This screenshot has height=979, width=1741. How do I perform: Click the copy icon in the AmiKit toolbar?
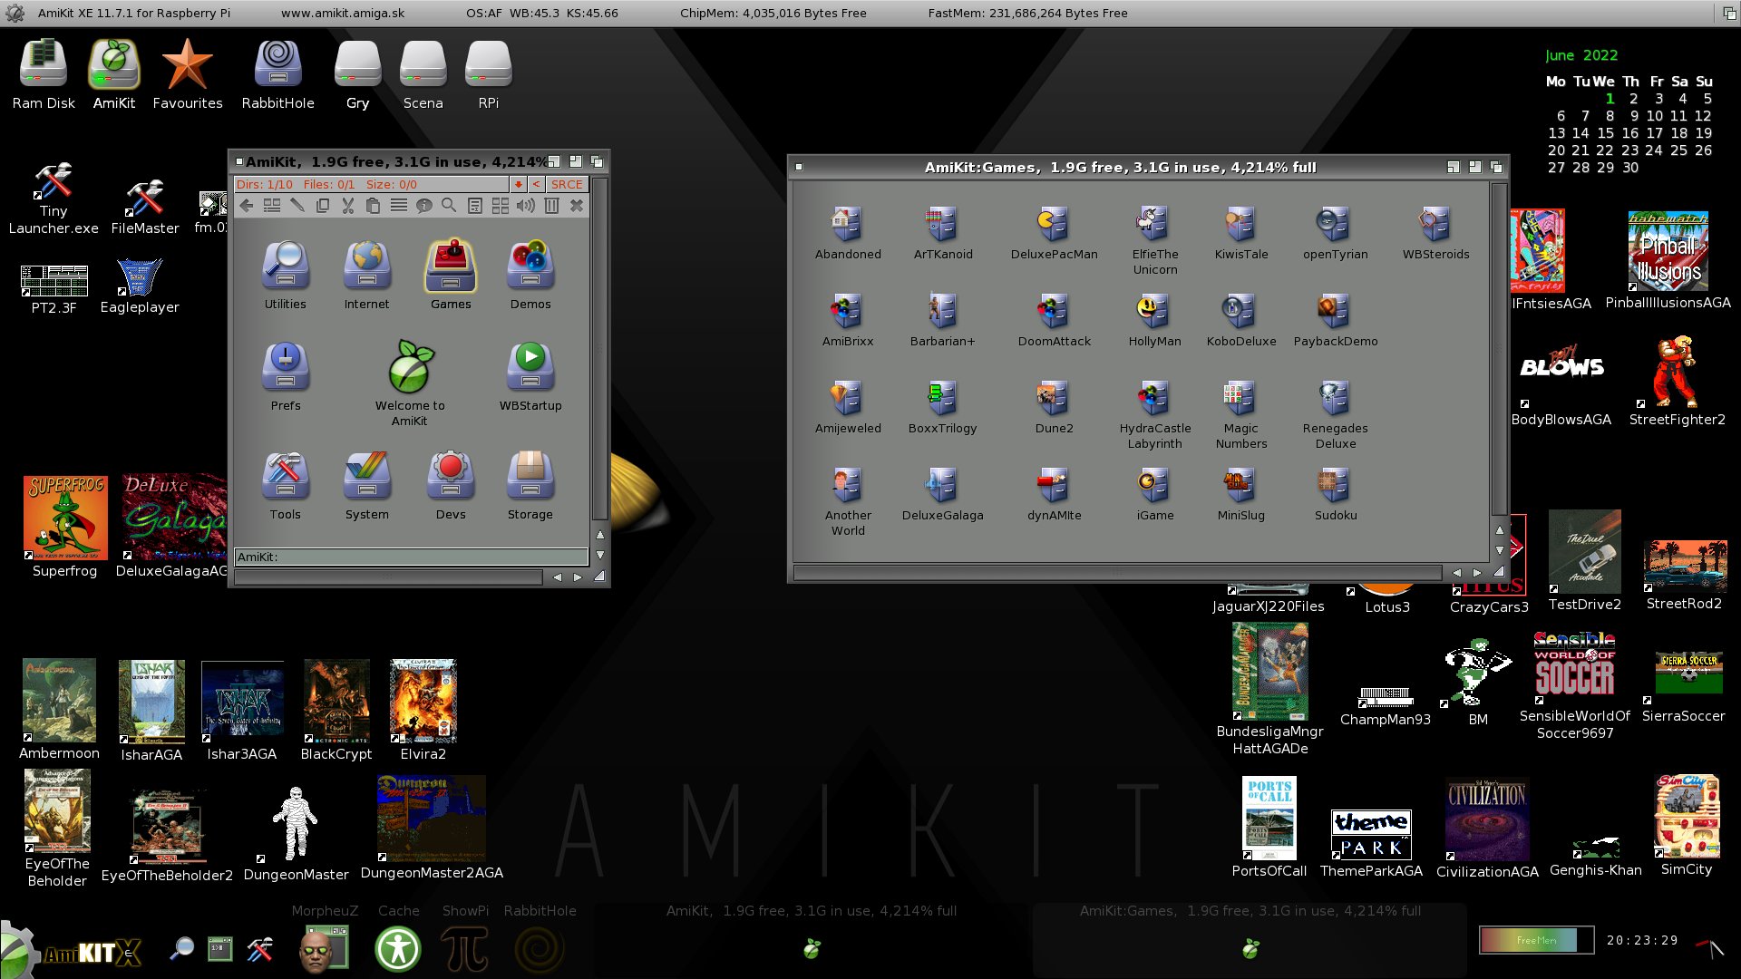322,206
